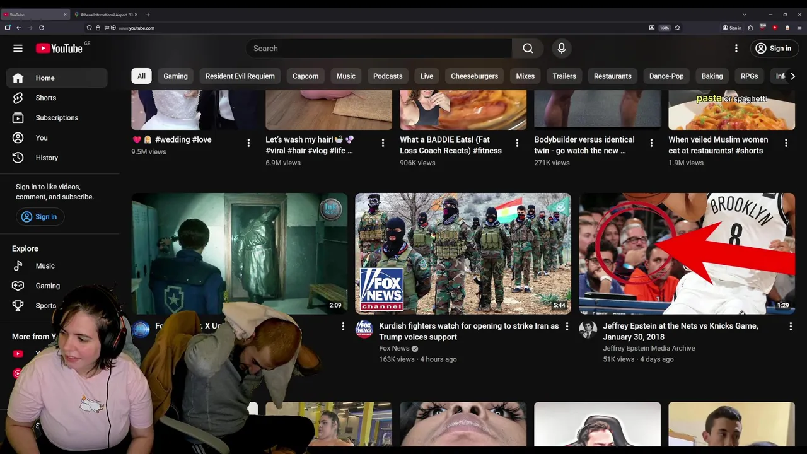Open options for Kurdish fighters video
This screenshot has height=454, width=807.
coord(567,326)
